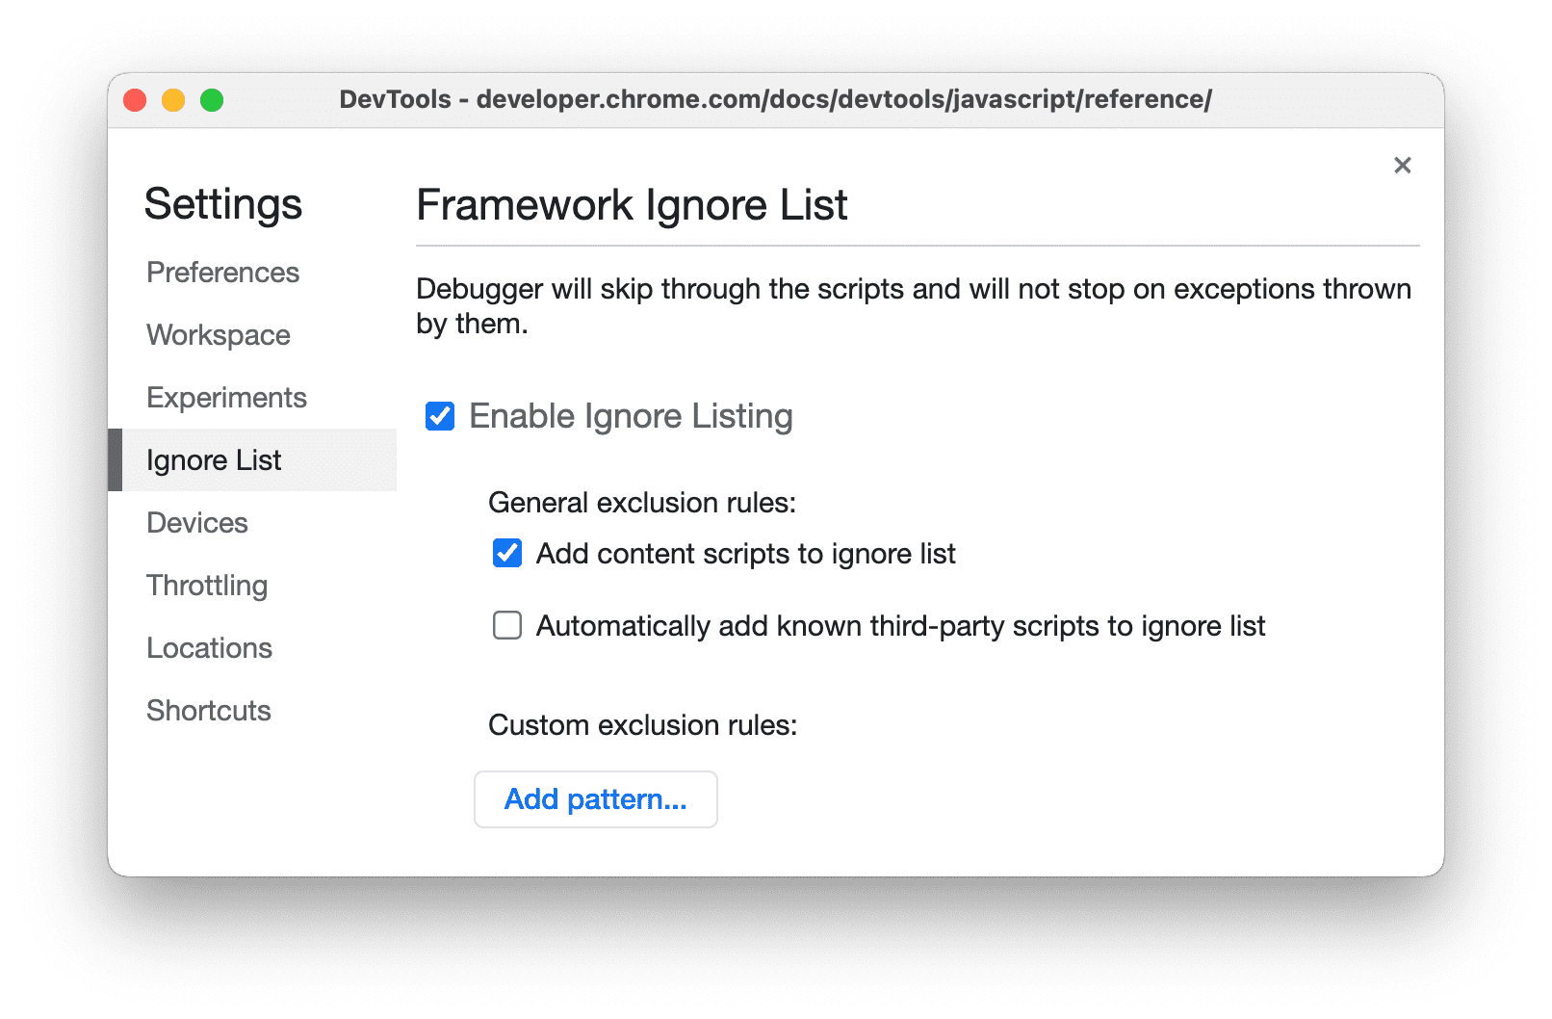Uncheck Add content scripts to ignore list
This screenshot has width=1552, height=1019.
coord(506,554)
